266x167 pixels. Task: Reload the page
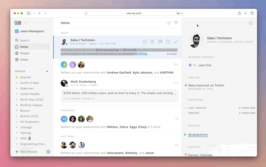tap(182, 13)
